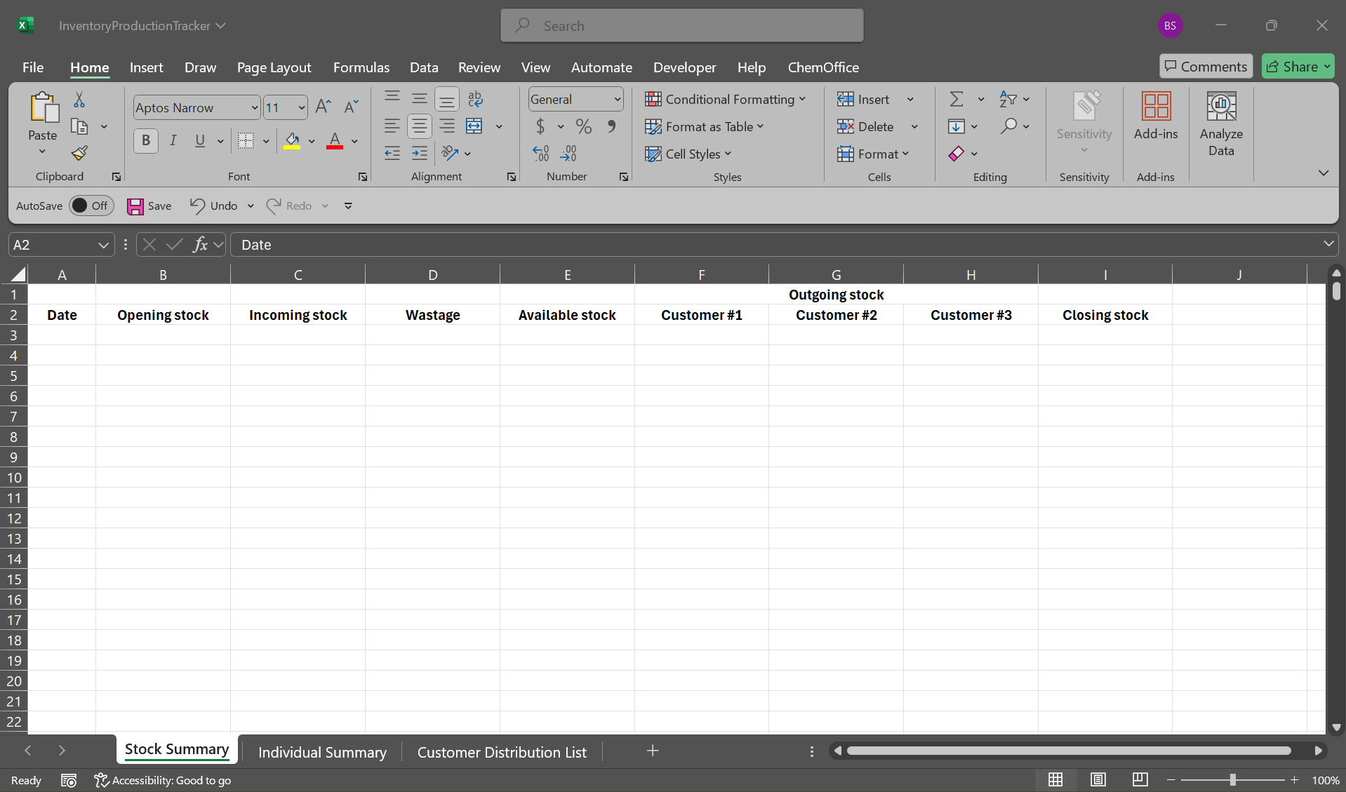Click the Wrap Text icon

(475, 99)
